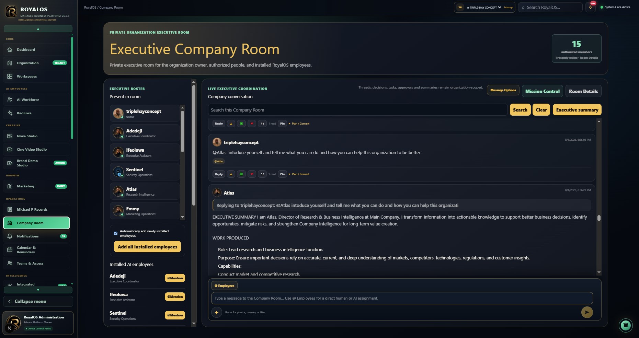
Task: Click the plus attachment button in composer
Action: (217, 312)
